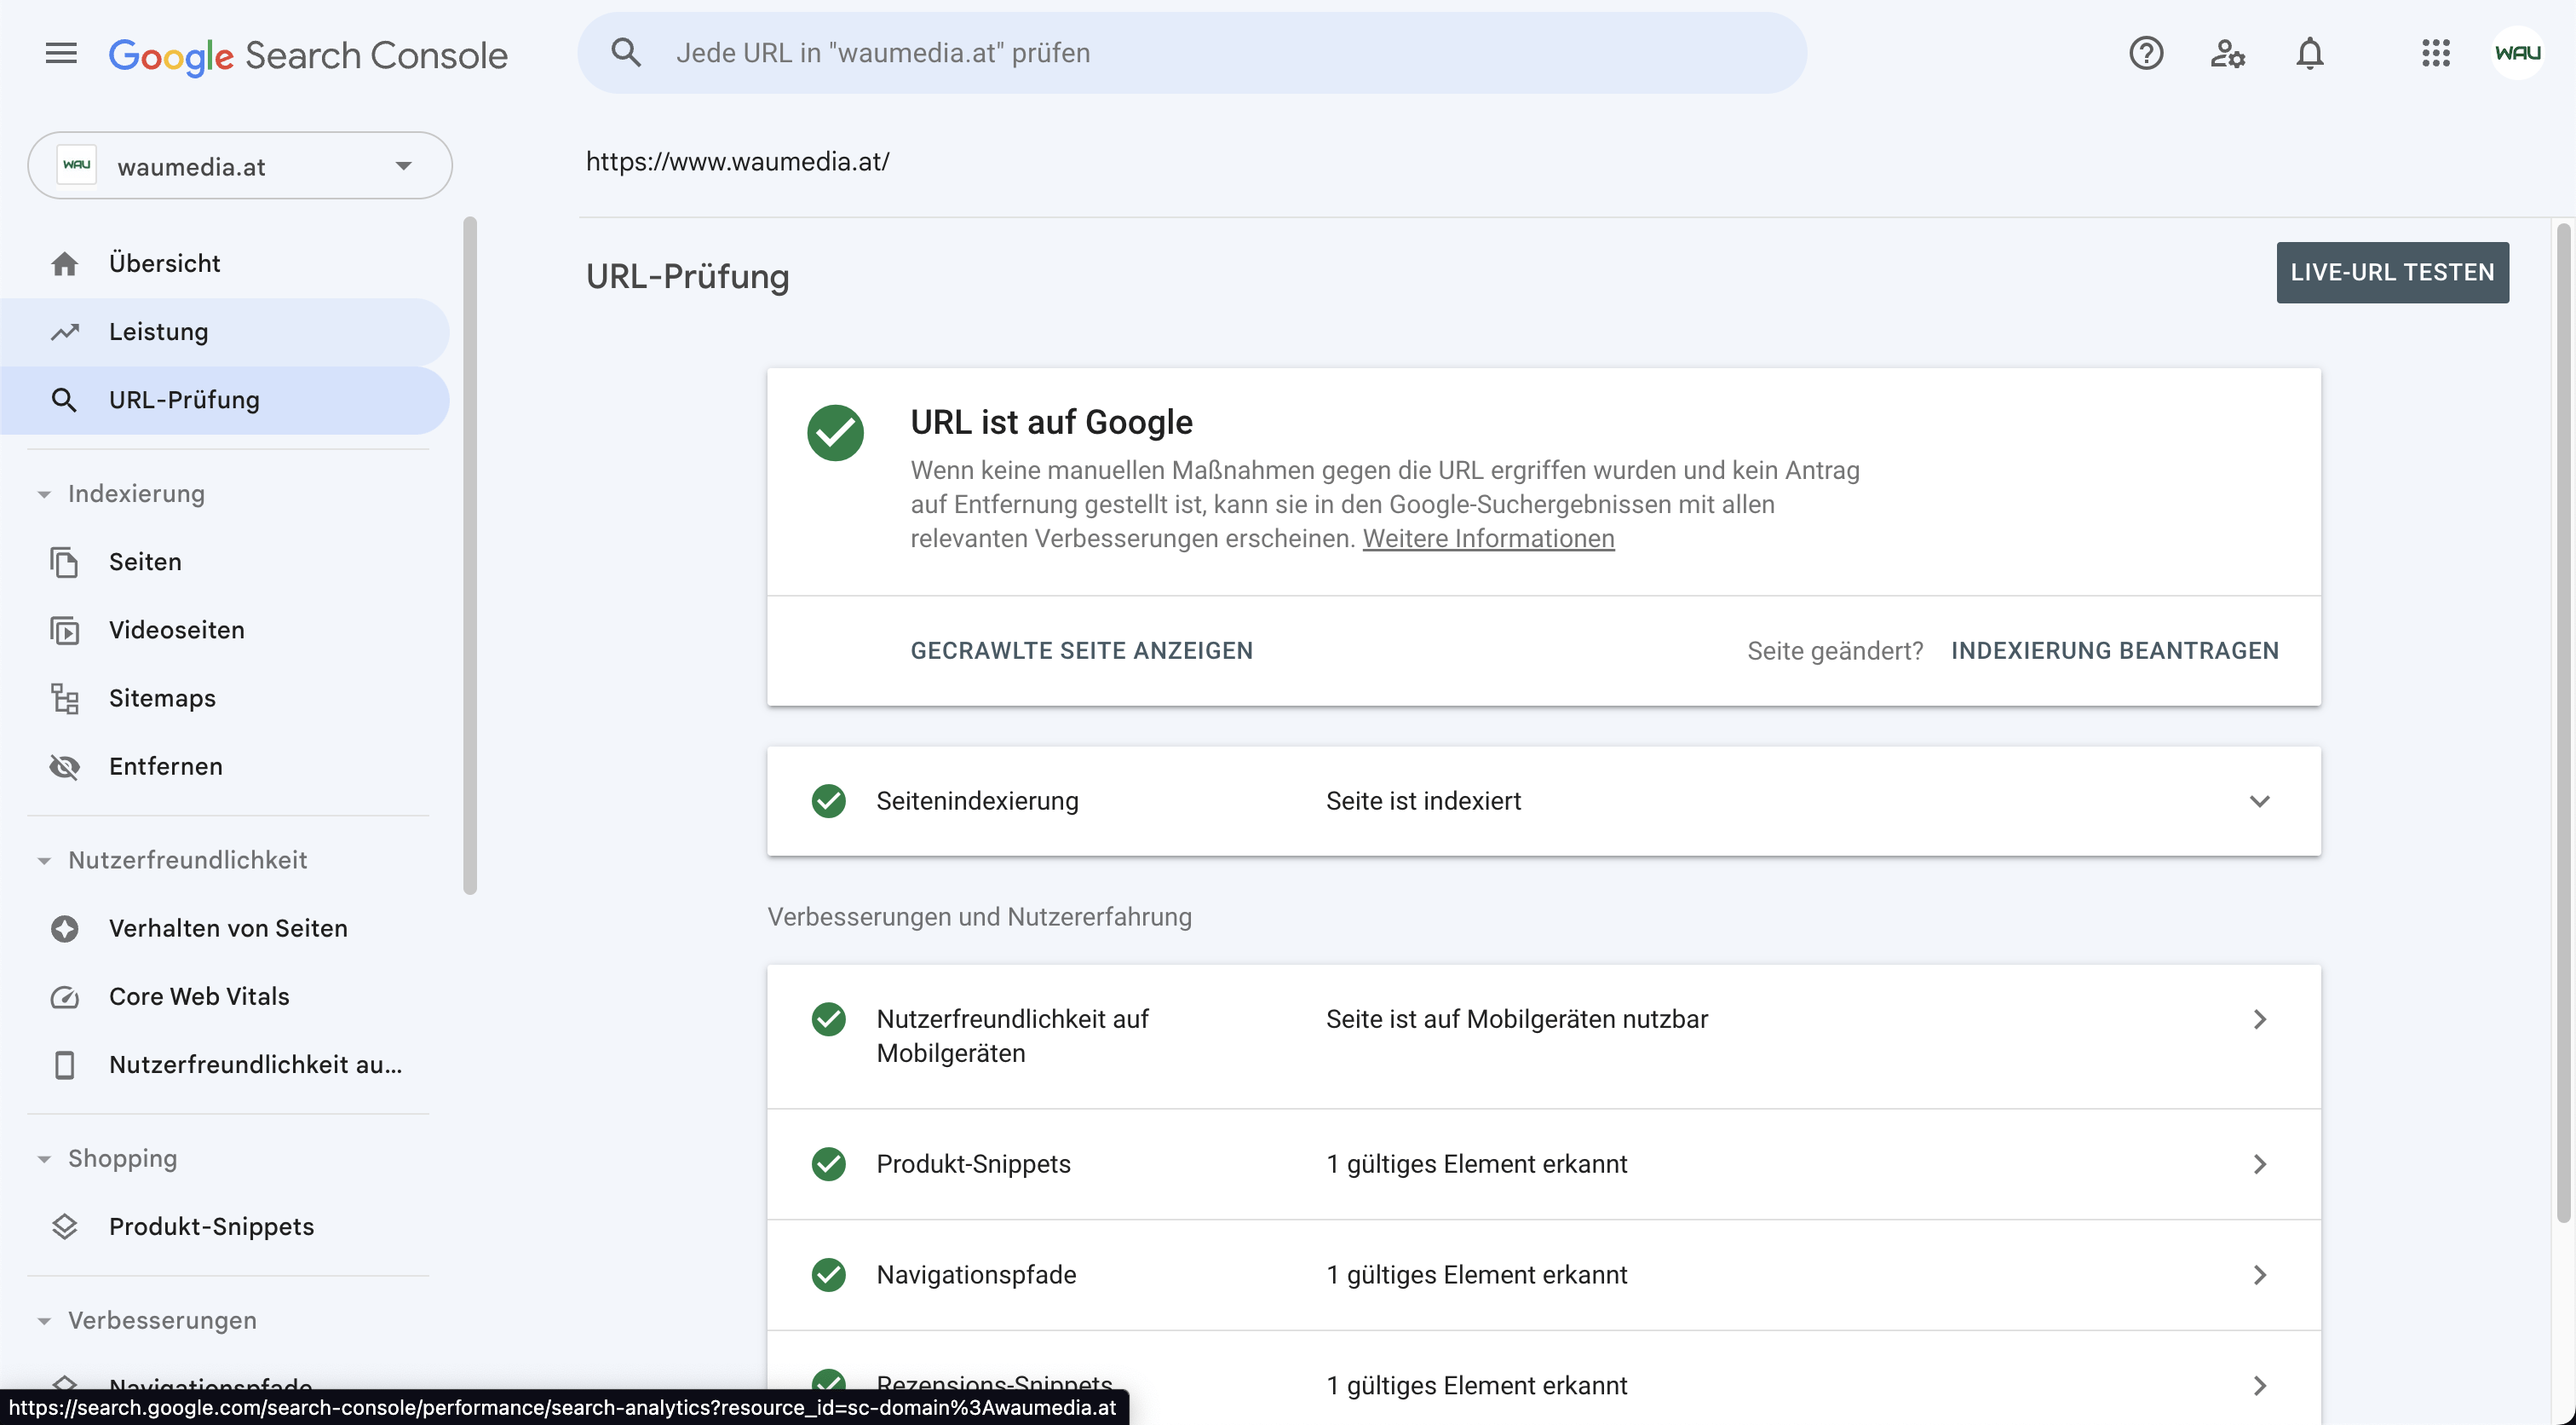This screenshot has height=1425, width=2576.
Task: Click the Videoseiten video pages icon
Action: (63, 628)
